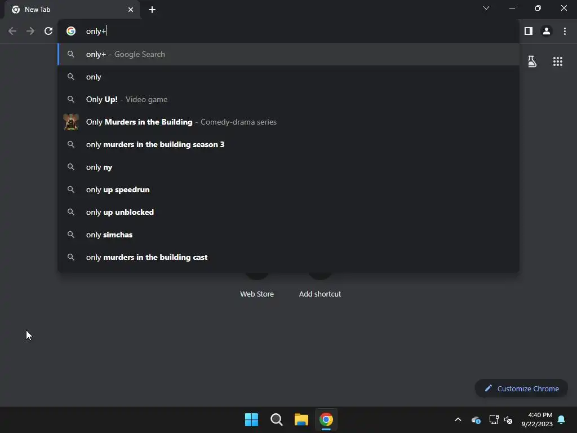577x433 pixels.
Task: Close the New Tab tab
Action: coord(131,10)
